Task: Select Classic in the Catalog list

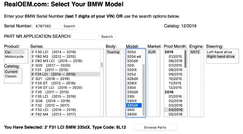Action: click(x=11, y=76)
